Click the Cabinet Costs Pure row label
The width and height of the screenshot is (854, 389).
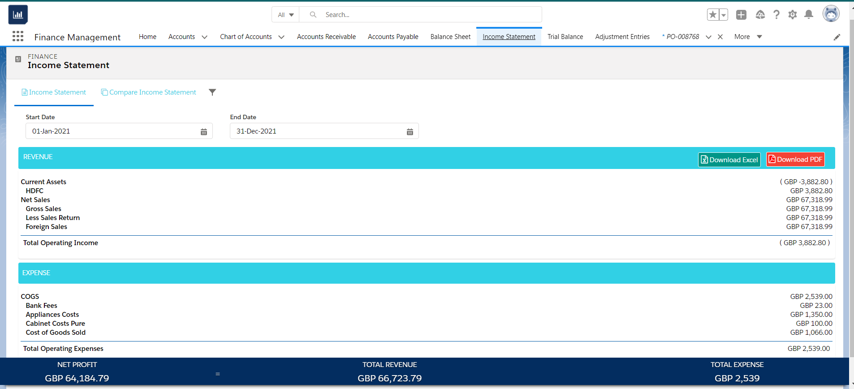point(56,324)
